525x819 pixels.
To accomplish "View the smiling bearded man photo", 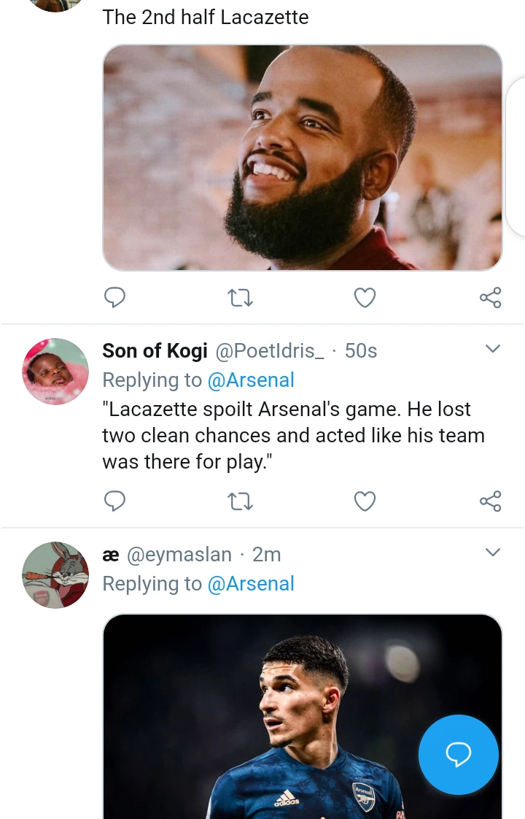I will pos(302,157).
